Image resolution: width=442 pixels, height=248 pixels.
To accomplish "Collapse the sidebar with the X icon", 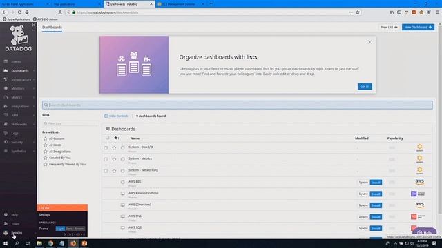I will coord(34,25).
